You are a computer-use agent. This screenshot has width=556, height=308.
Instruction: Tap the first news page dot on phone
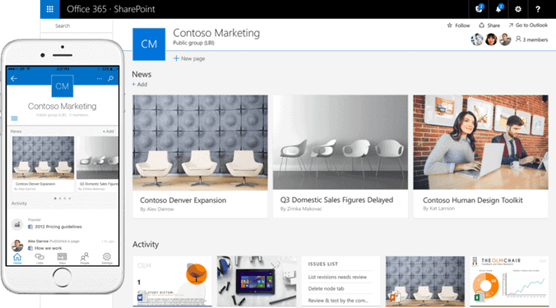click(x=55, y=198)
